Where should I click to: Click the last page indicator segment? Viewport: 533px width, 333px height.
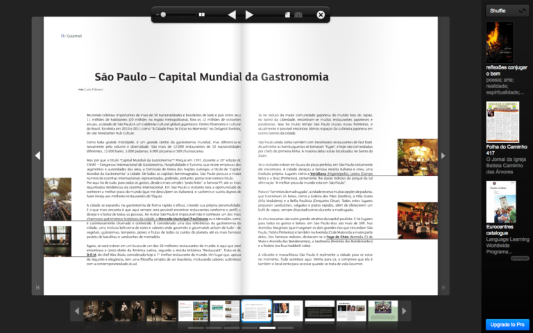coord(285,328)
